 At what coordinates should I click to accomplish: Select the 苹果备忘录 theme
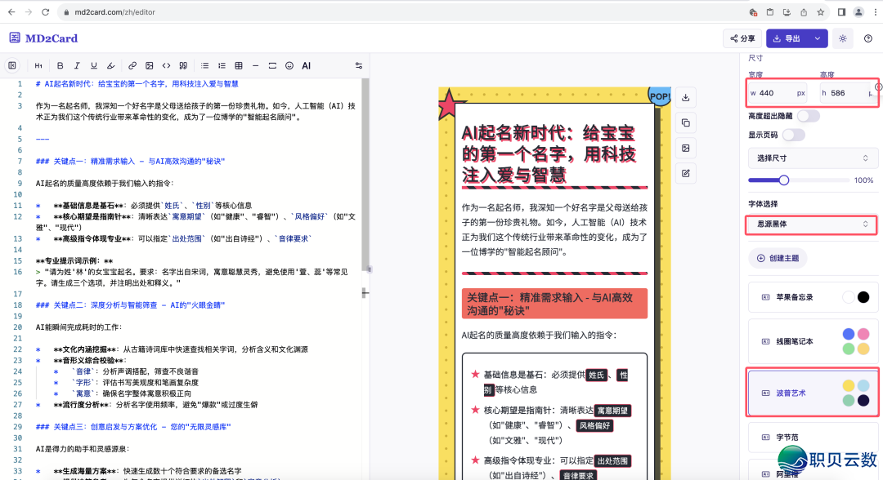click(x=813, y=297)
